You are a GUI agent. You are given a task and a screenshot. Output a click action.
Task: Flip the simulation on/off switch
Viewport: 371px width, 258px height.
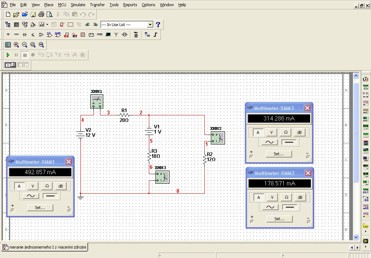[x=10, y=65]
